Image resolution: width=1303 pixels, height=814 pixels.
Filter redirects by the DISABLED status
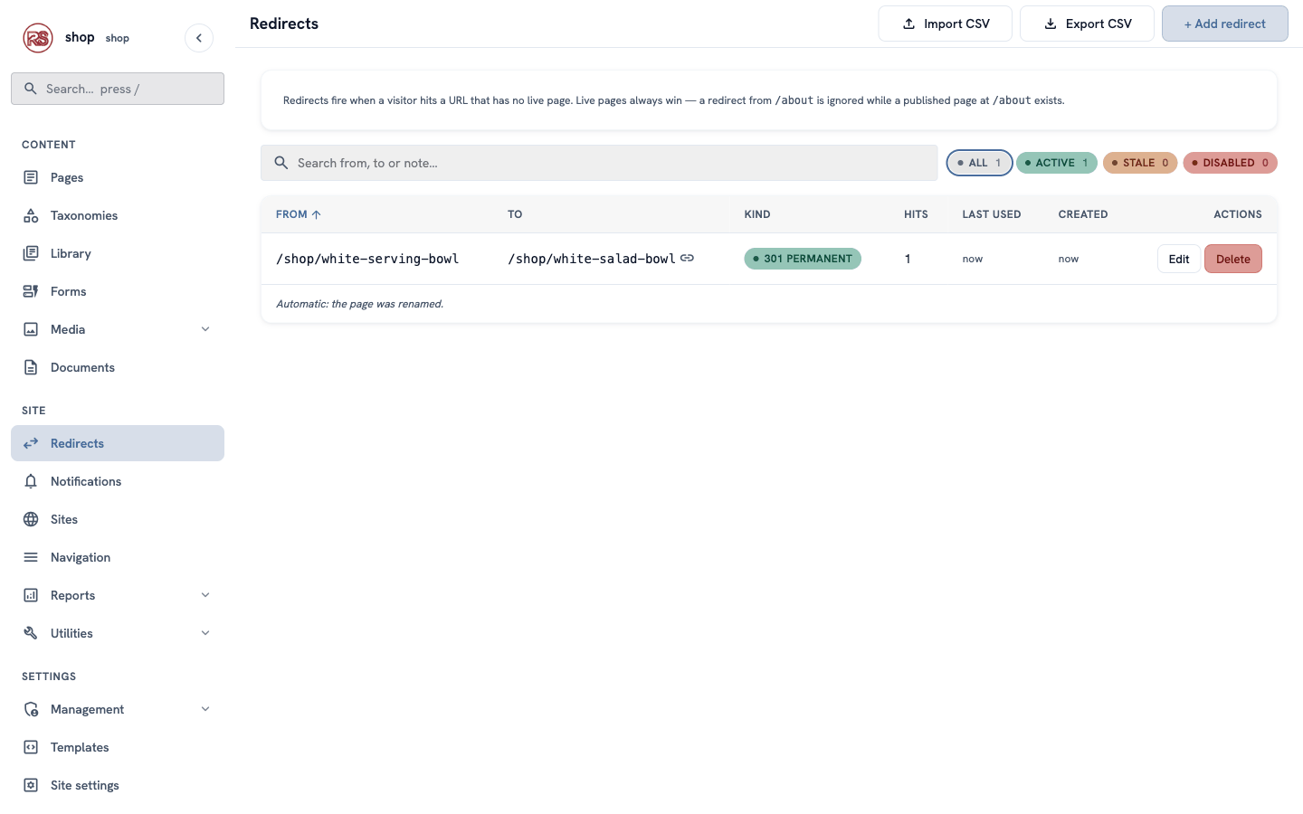tap(1230, 163)
